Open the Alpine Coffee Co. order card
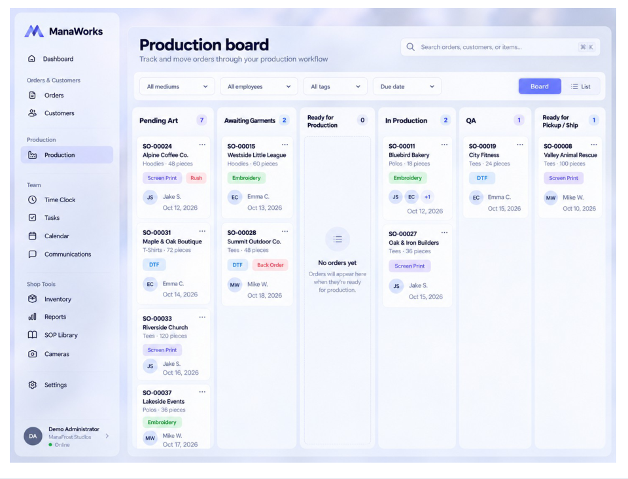 (x=173, y=177)
